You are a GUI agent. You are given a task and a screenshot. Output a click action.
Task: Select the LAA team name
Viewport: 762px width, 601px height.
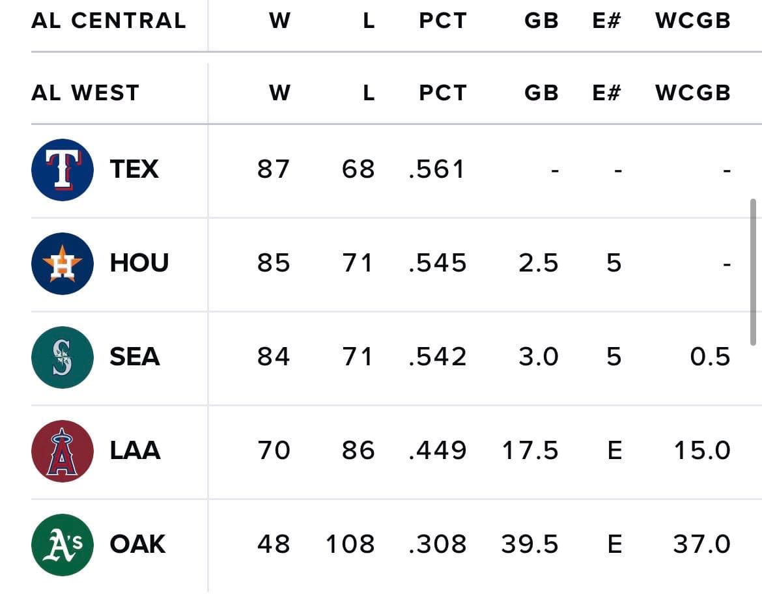point(135,451)
